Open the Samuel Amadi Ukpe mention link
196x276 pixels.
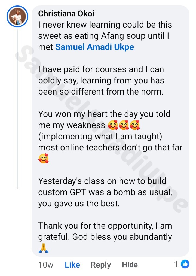(x=95, y=47)
